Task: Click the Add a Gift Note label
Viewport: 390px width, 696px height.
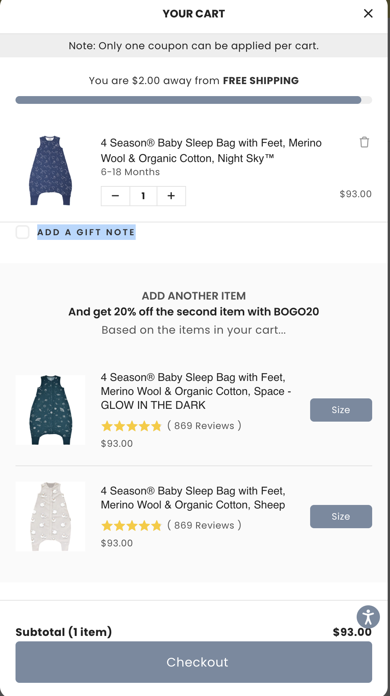Action: coord(86,232)
